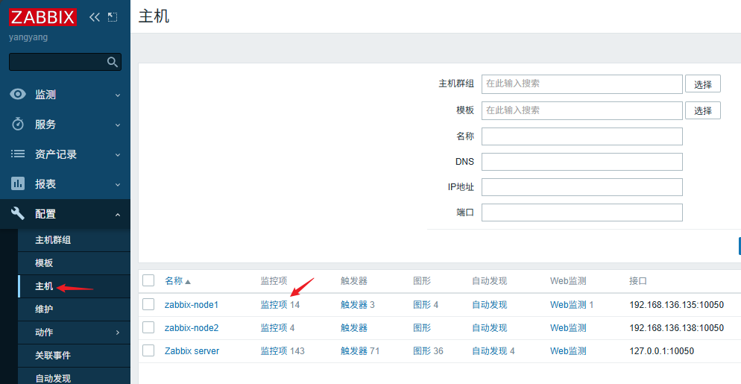Open 监控项 link for zabbix-node1
741x384 pixels.
(x=274, y=305)
